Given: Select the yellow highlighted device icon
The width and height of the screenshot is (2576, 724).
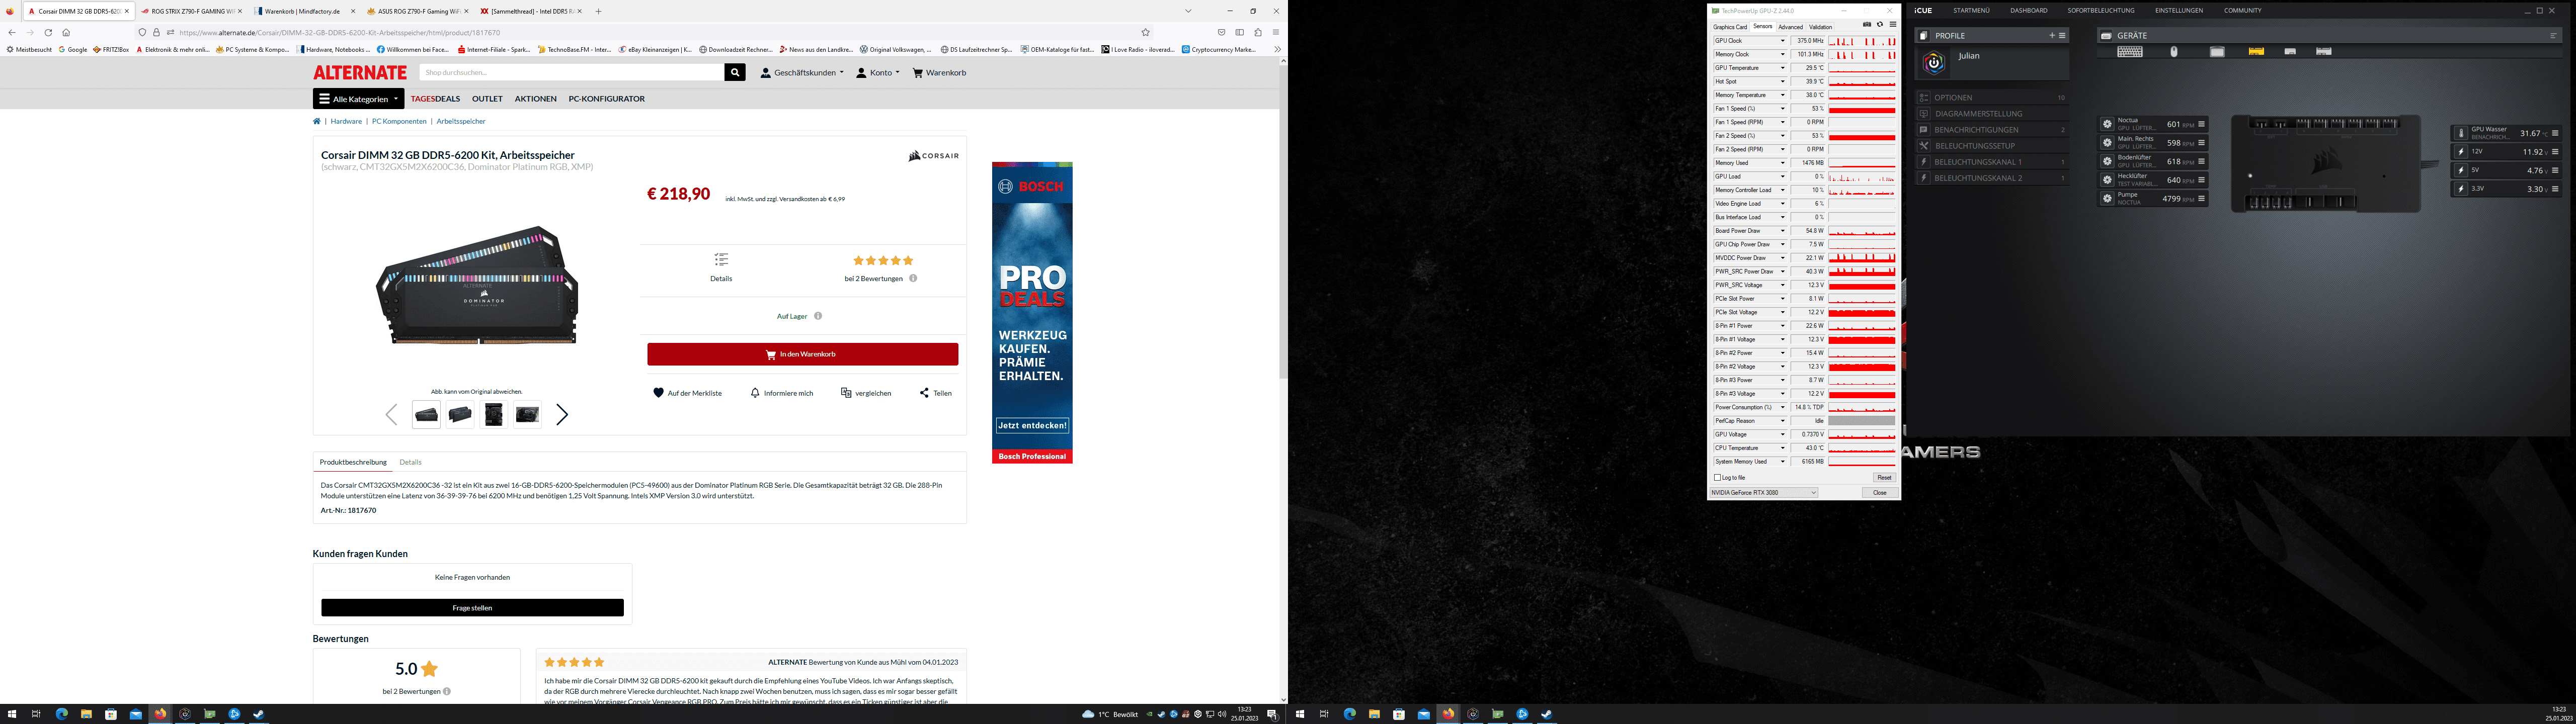Looking at the screenshot, I should [x=2256, y=52].
